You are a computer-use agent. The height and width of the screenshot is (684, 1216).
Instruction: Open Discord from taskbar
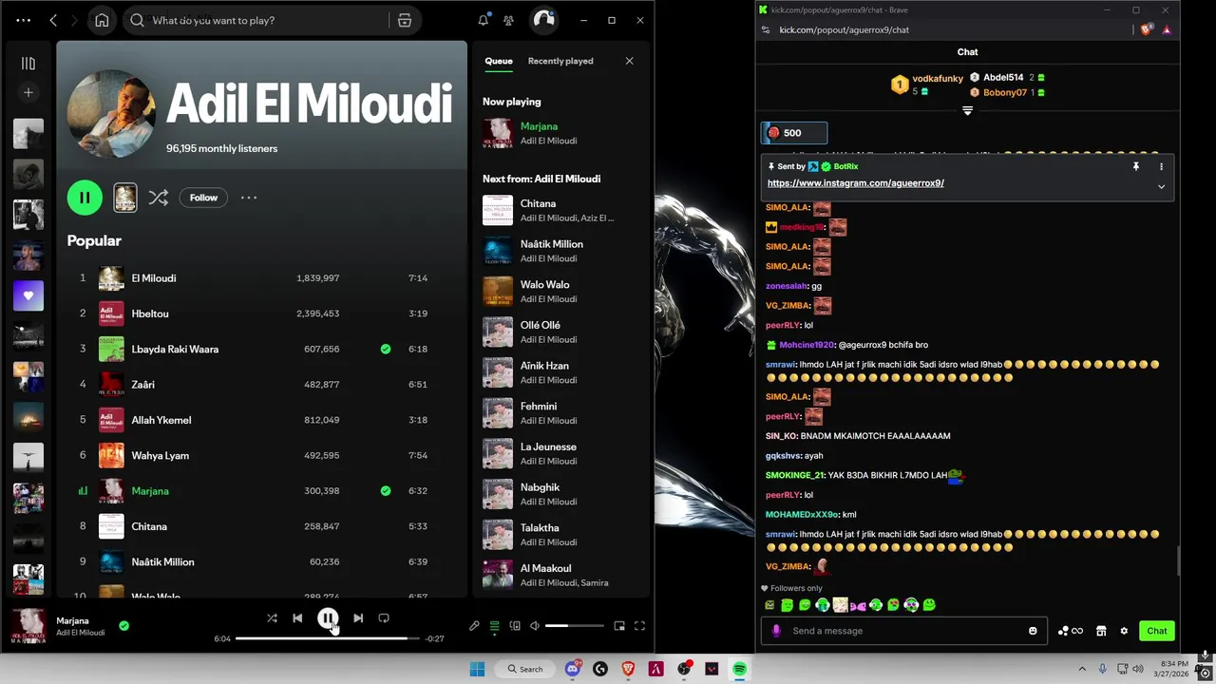coord(573,669)
